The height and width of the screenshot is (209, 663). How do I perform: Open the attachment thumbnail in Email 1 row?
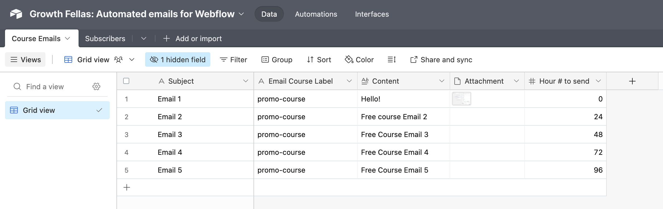click(462, 99)
